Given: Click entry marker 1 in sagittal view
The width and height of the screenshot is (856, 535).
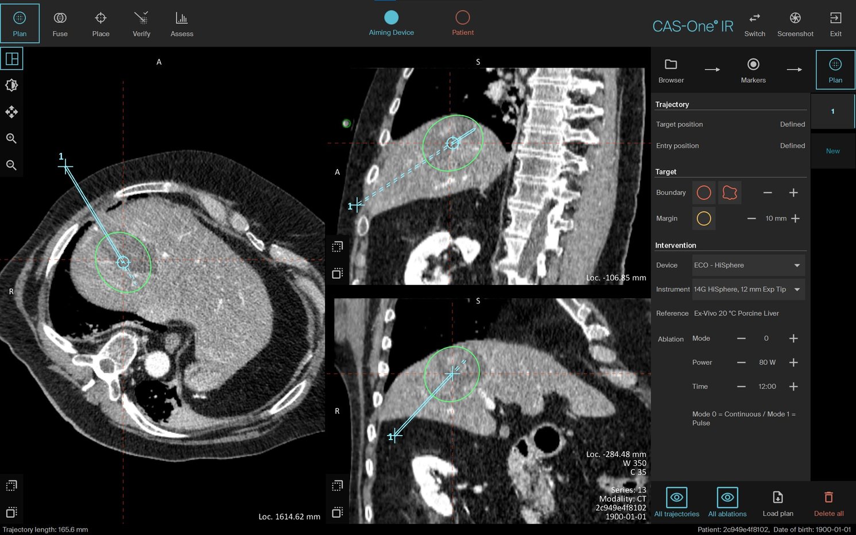Looking at the screenshot, I should point(356,205).
